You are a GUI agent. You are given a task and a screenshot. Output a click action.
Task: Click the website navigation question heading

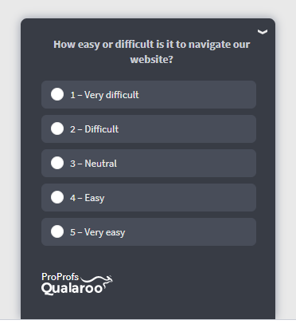[151, 52]
